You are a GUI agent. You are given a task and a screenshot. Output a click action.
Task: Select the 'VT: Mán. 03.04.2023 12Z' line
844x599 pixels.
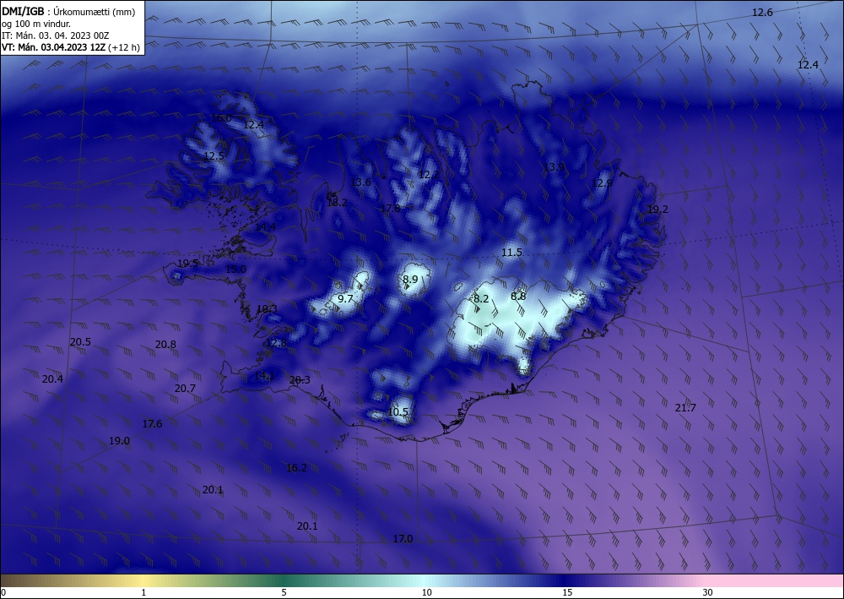tap(54, 47)
